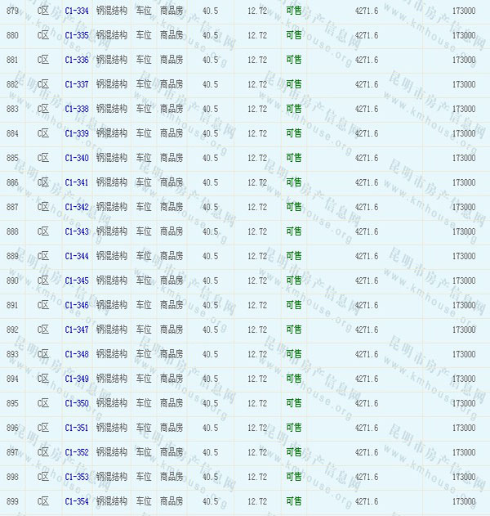Viewport: 490px width, 516px height.
Task: Click the C1-342 link
Action: click(77, 207)
